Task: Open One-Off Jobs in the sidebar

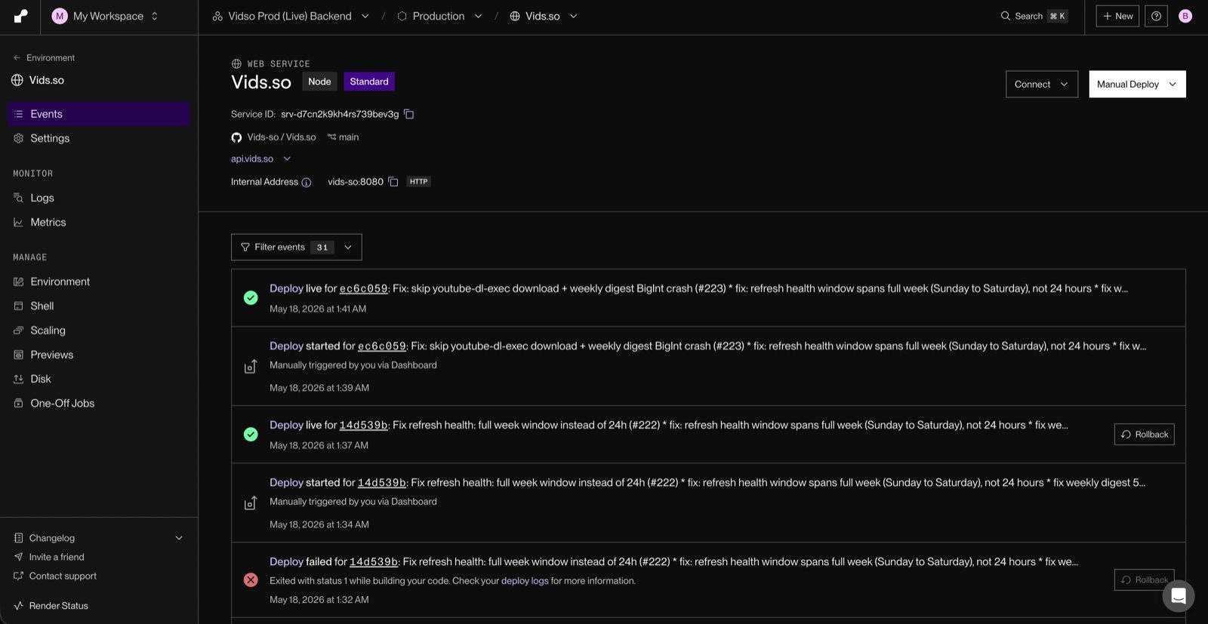Action: click(99, 403)
